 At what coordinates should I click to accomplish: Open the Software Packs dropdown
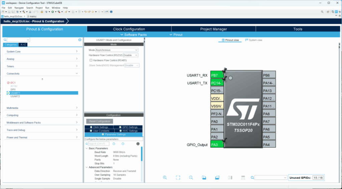[134, 35]
